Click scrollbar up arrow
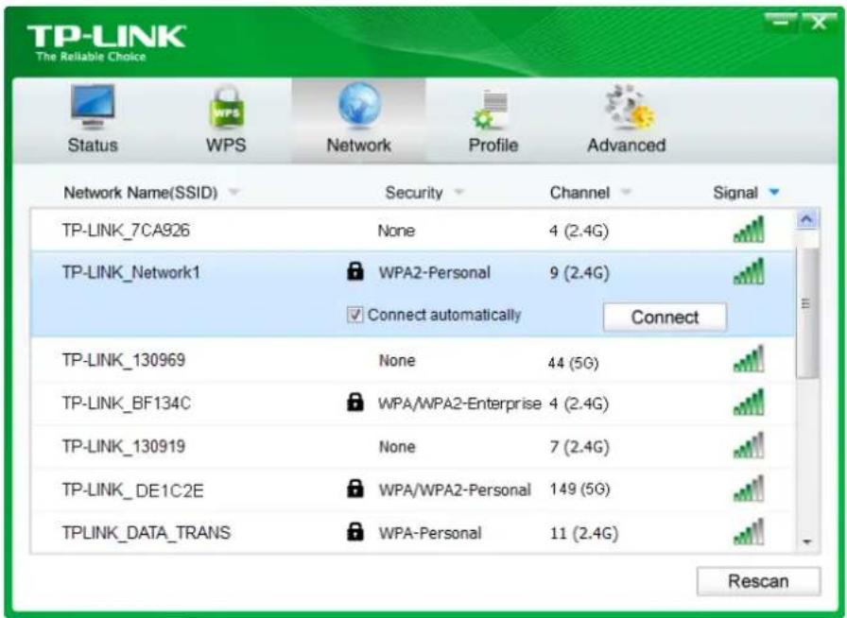The width and height of the screenshot is (847, 618). pyautogui.click(x=807, y=220)
